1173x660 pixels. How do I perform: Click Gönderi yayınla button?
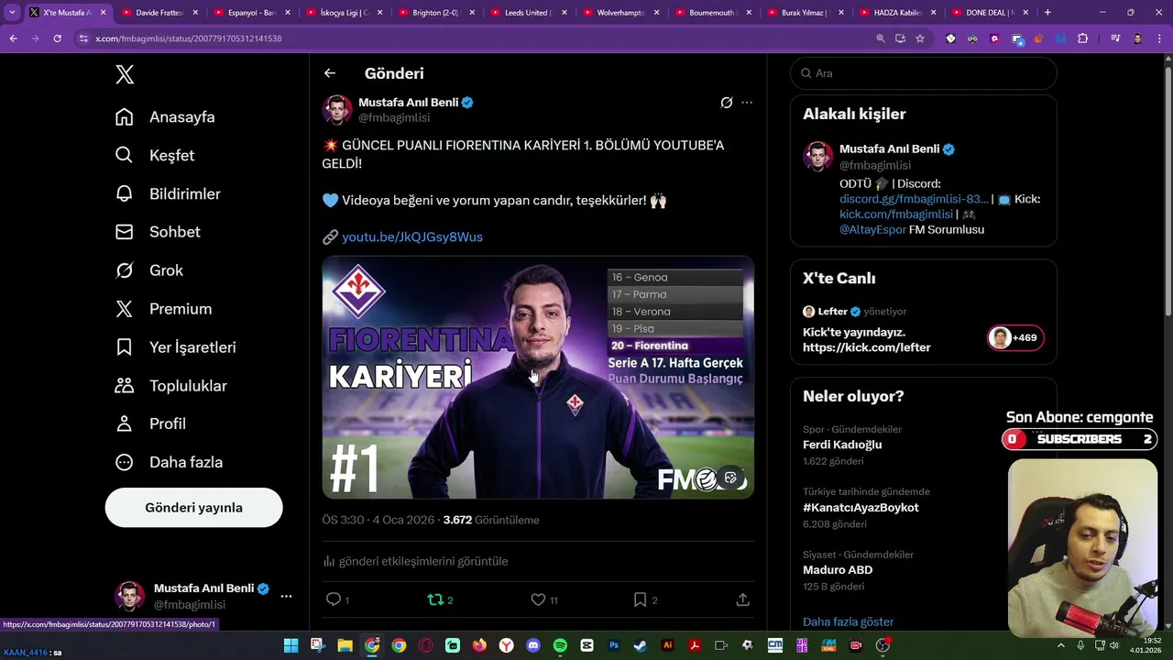click(x=193, y=507)
